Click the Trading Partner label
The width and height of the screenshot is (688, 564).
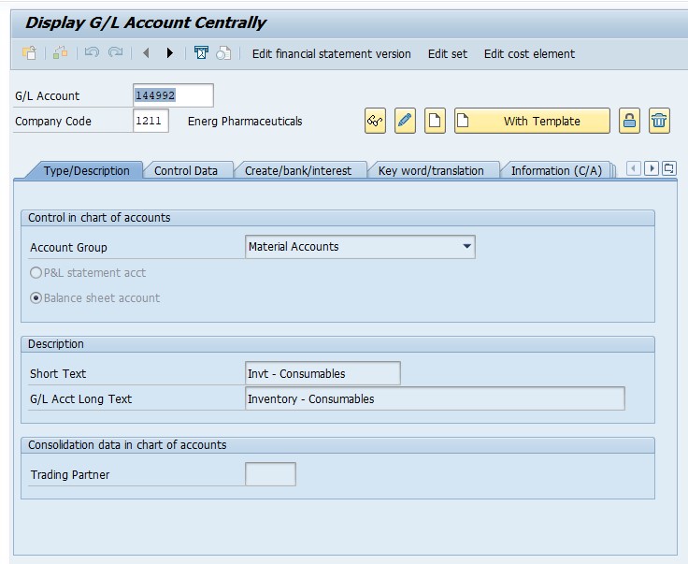[70, 474]
